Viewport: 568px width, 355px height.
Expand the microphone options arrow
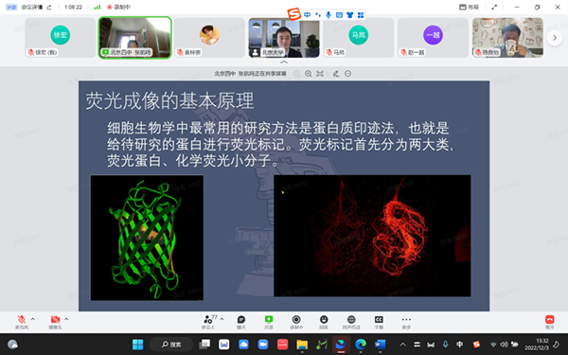pos(33,319)
